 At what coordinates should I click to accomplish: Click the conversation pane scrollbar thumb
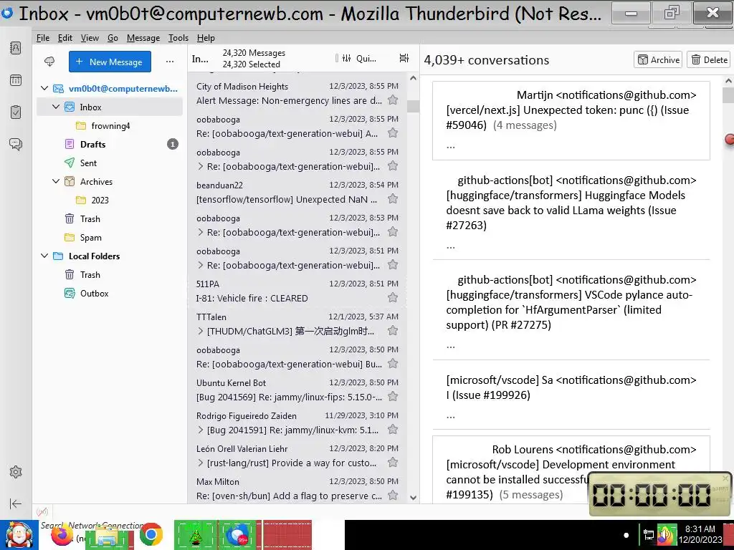click(x=728, y=95)
